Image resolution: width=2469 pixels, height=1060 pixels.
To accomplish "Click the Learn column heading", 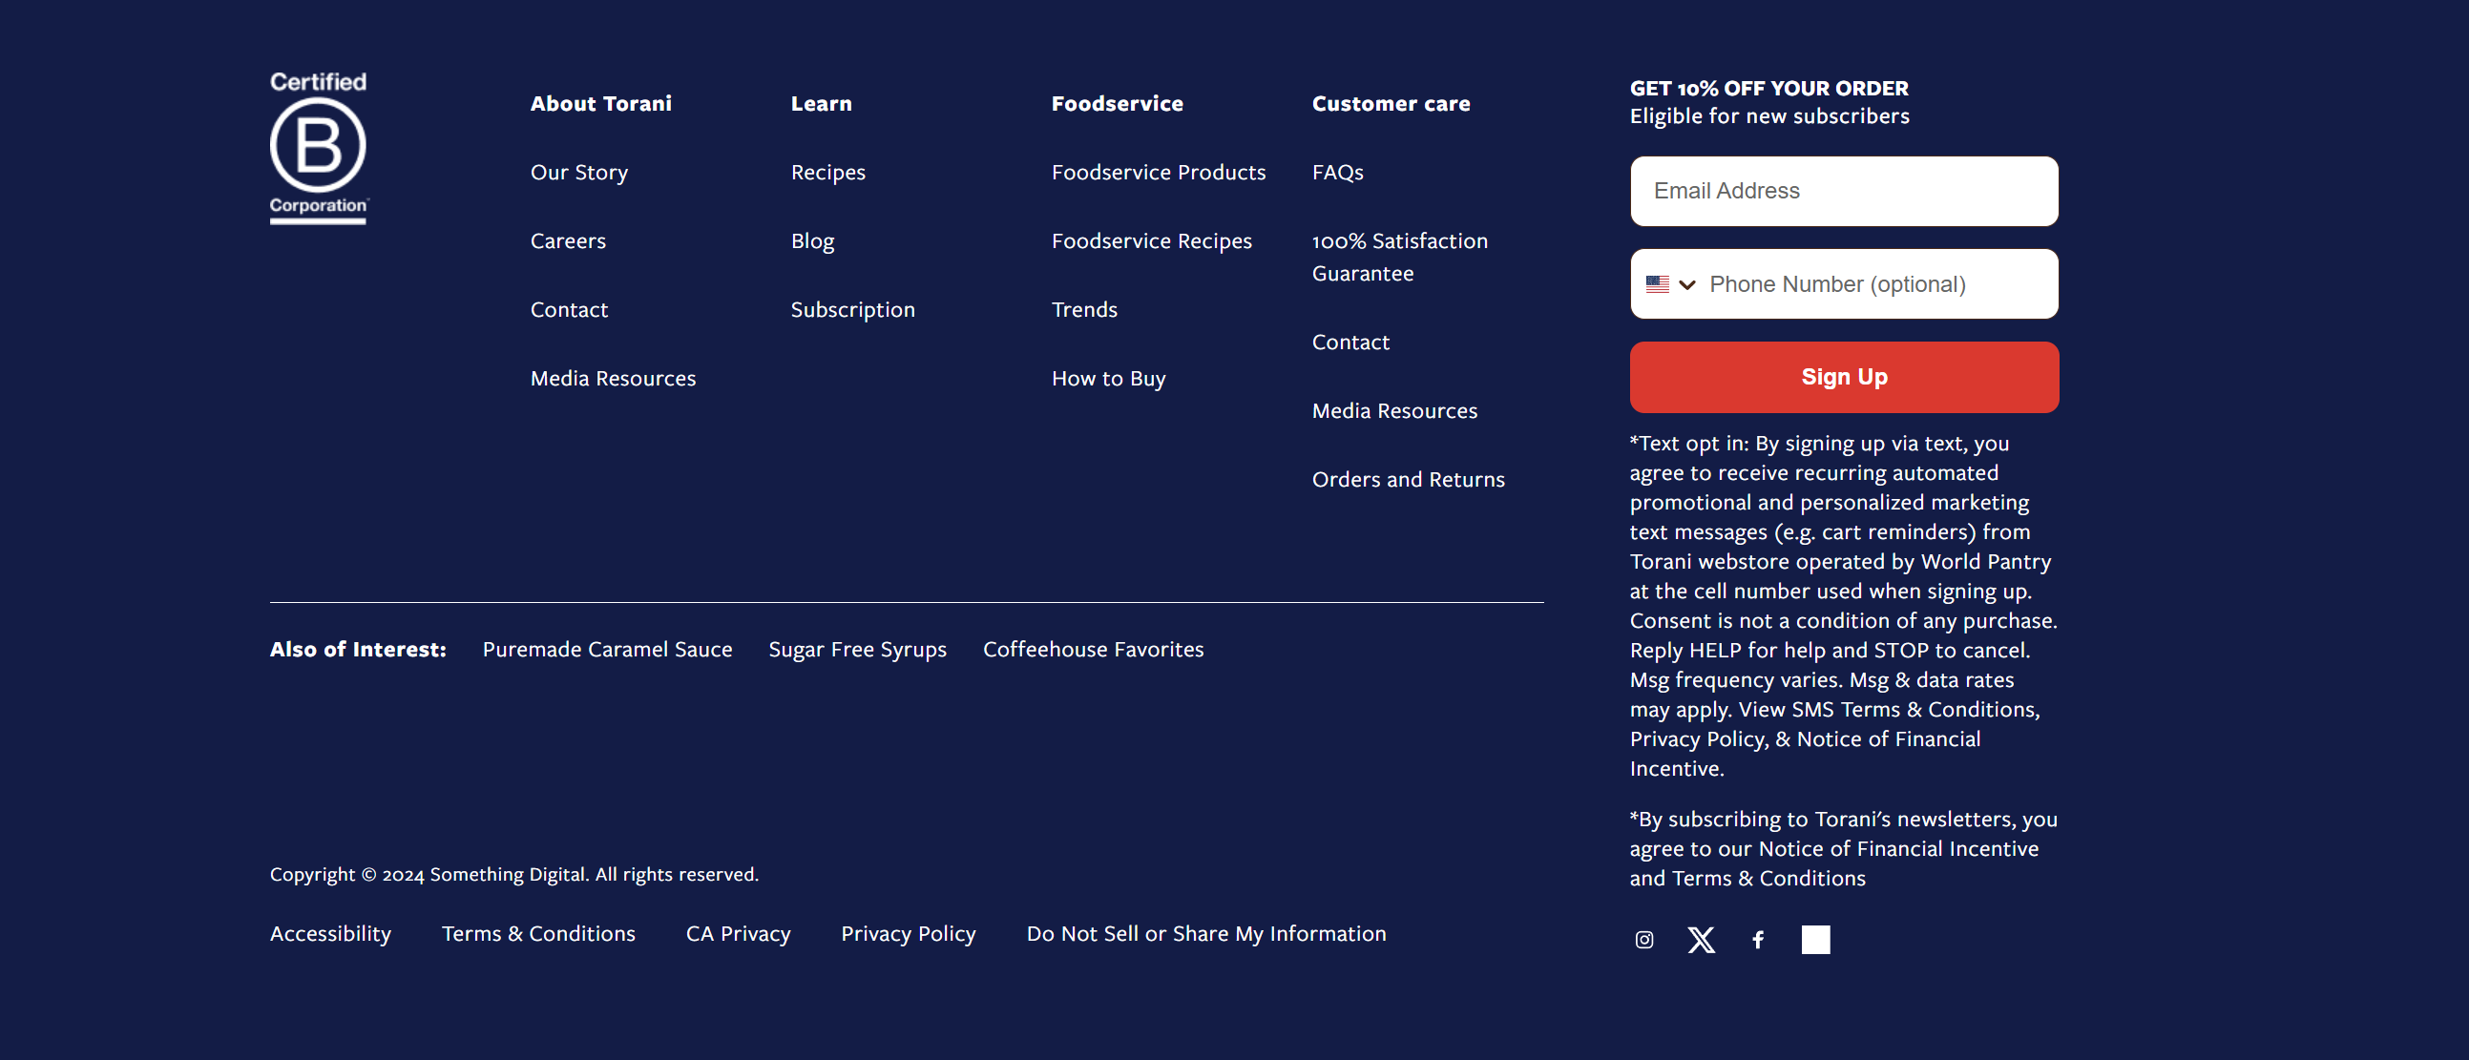I will coord(821,103).
